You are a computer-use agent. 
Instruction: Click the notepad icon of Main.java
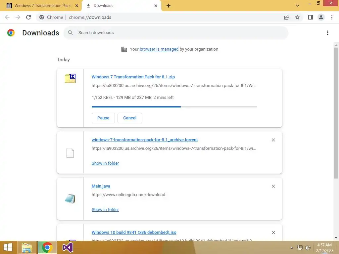tap(70, 199)
